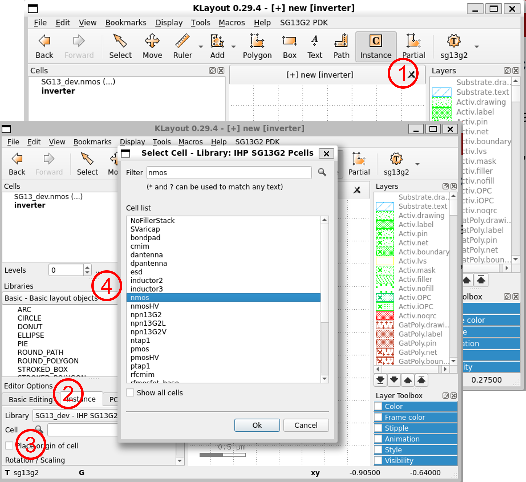Open the Macros menu in top window
The height and width of the screenshot is (482, 526).
231,23
